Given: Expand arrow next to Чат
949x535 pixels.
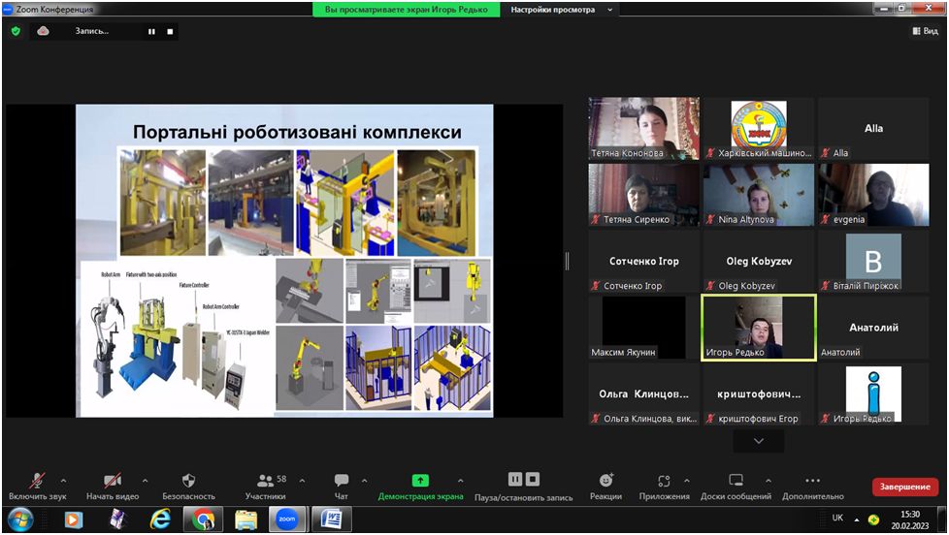Looking at the screenshot, I should click(x=364, y=481).
